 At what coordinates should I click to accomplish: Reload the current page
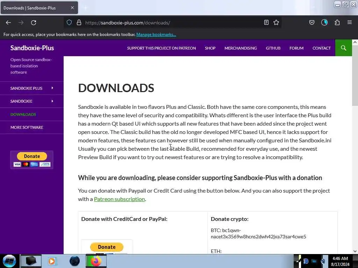(x=34, y=23)
